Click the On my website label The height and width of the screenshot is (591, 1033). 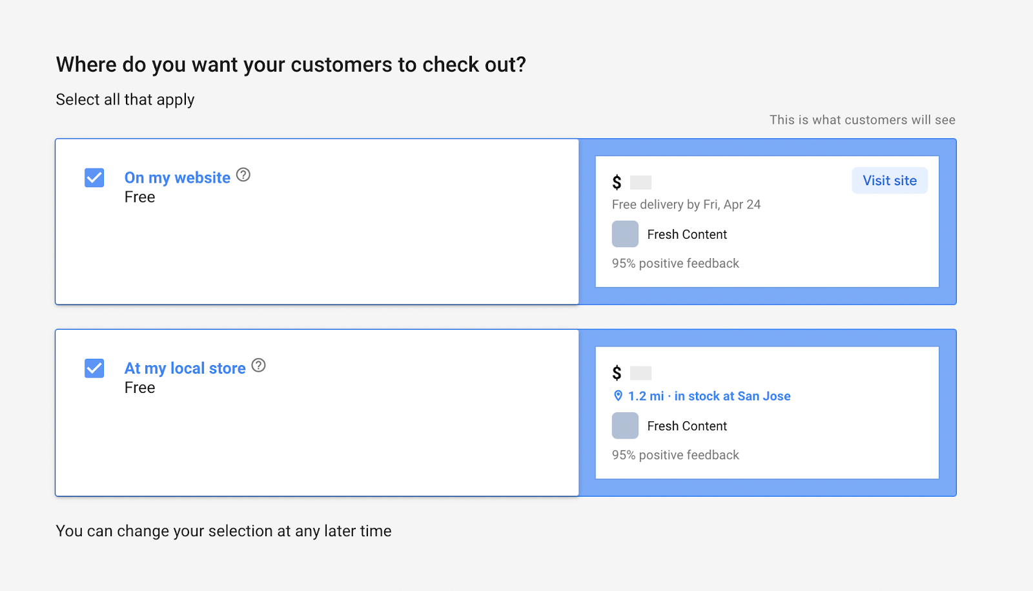178,177
